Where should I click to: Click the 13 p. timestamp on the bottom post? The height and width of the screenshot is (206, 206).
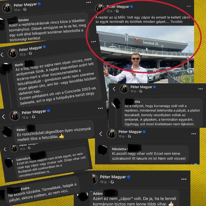103,182
